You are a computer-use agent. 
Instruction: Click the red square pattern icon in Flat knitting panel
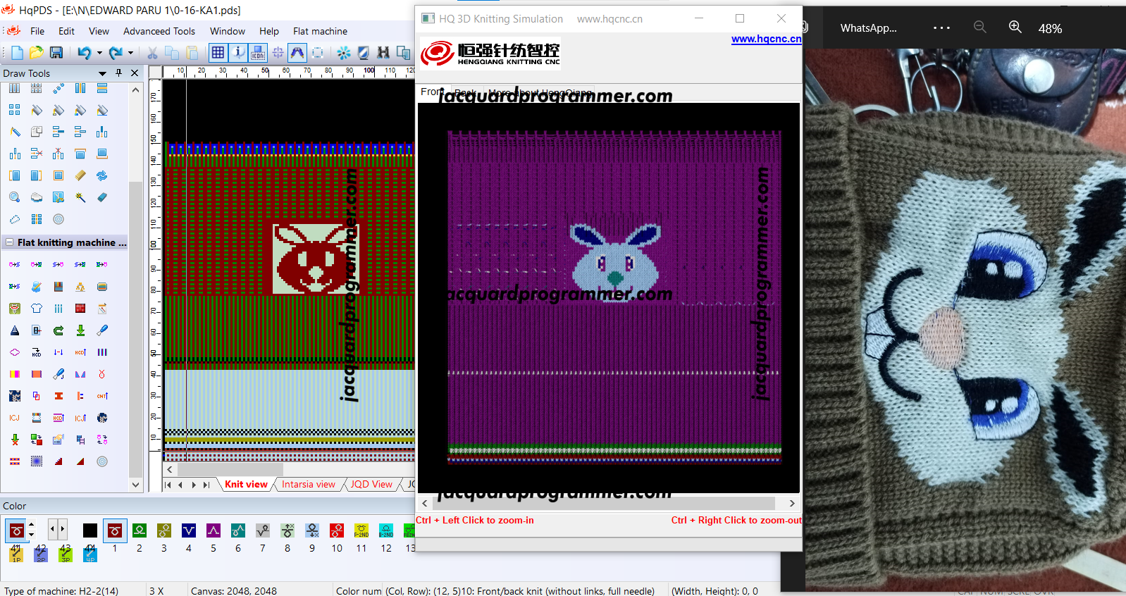point(80,309)
